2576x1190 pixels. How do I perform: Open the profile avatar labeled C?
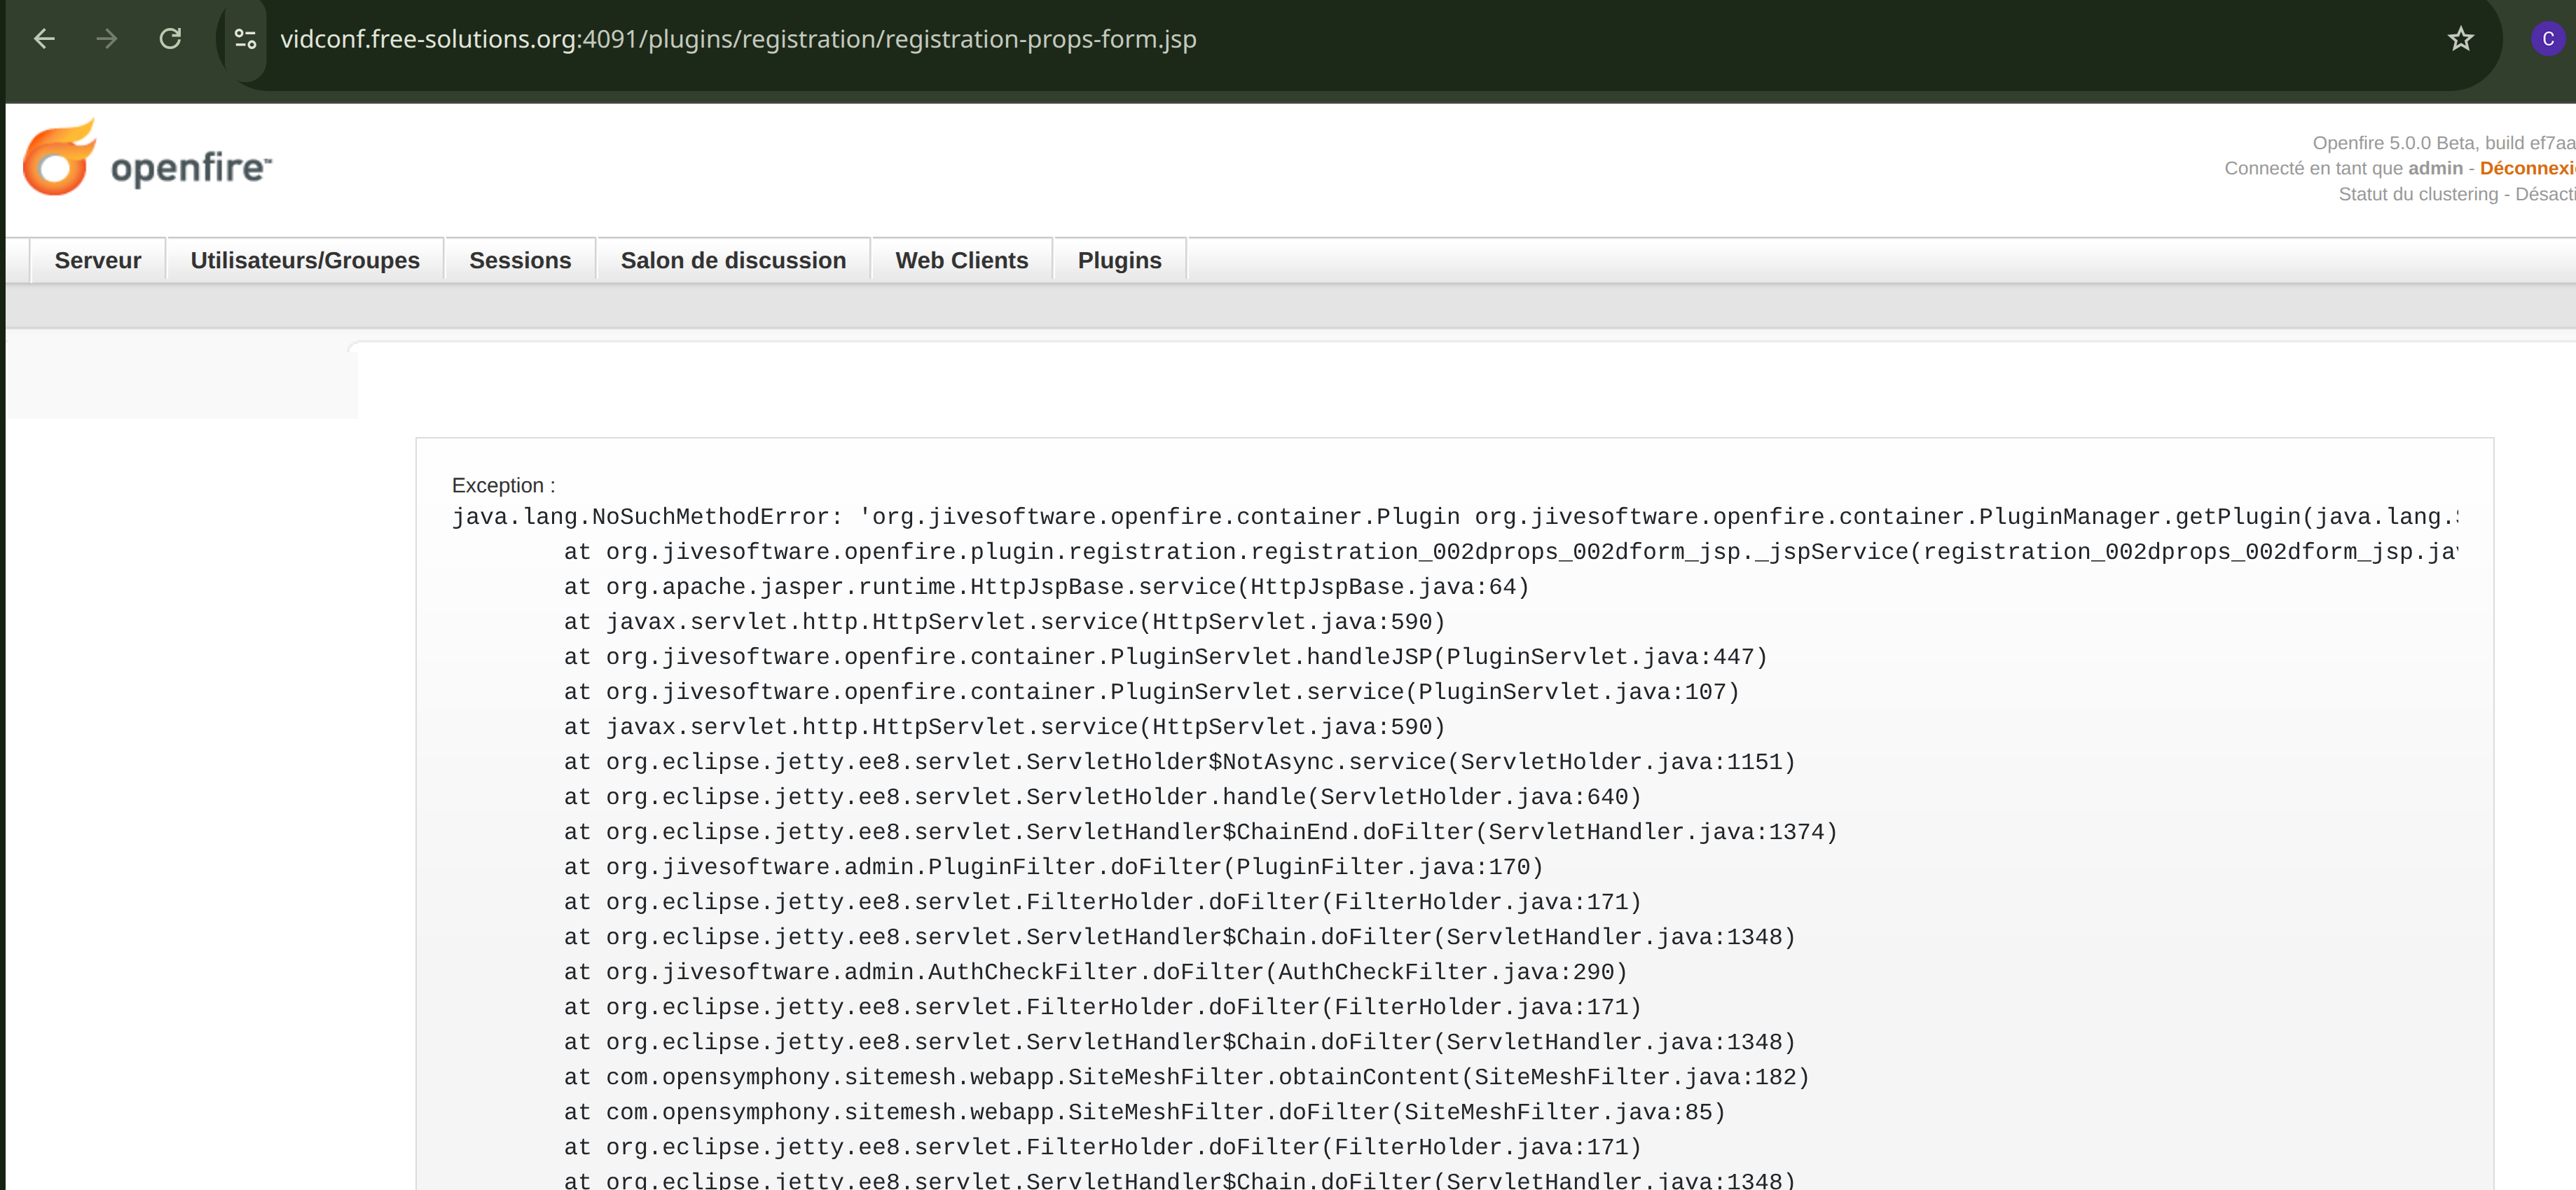2547,39
